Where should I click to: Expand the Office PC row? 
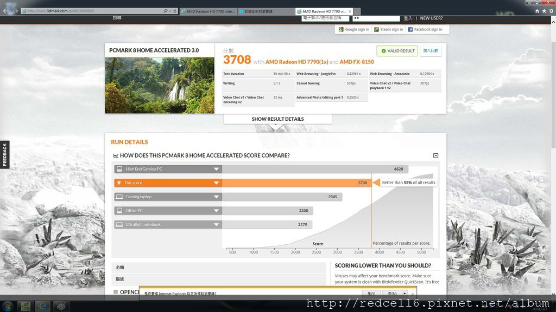click(216, 211)
